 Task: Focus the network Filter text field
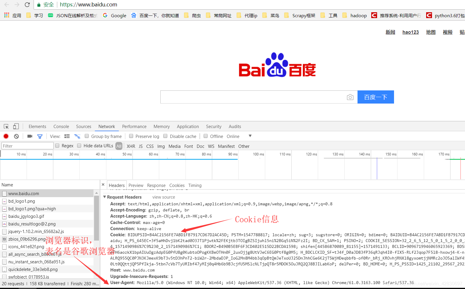pos(27,146)
